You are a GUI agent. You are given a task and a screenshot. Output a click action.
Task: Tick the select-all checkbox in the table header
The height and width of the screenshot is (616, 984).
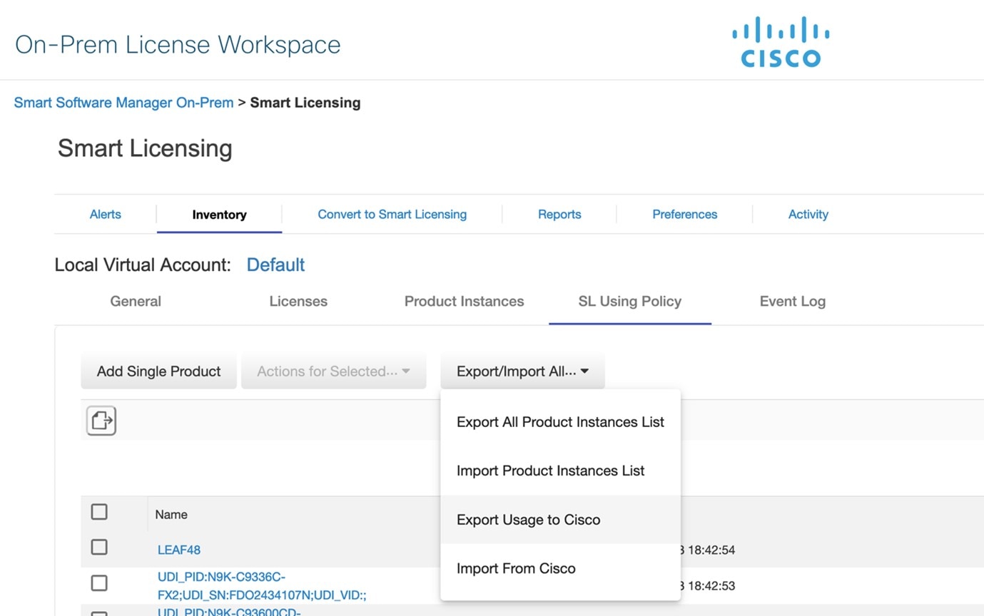pyautogui.click(x=99, y=512)
